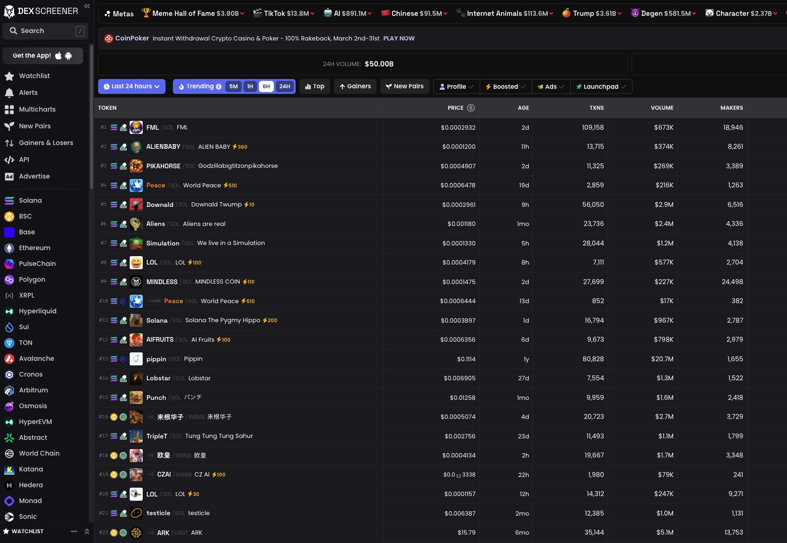Open the pippin token row

click(x=440, y=359)
